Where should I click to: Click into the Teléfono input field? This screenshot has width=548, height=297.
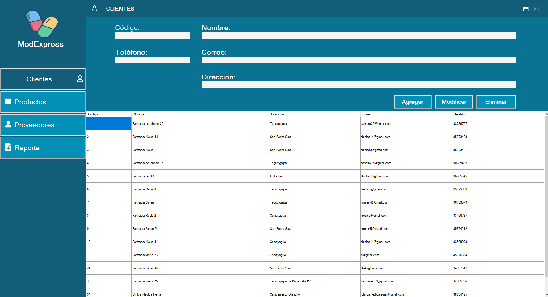click(x=153, y=60)
